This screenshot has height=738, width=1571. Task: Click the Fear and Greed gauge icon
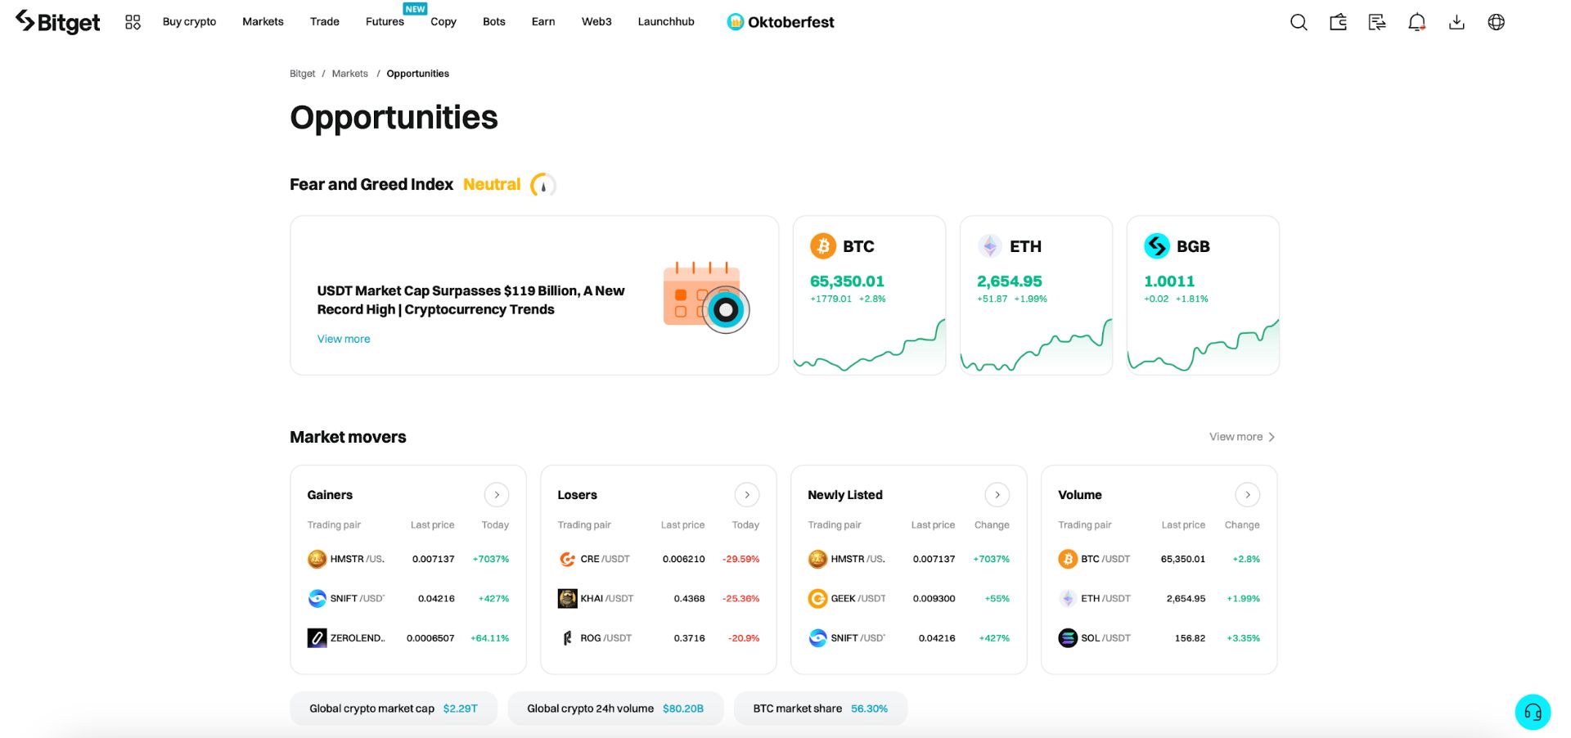543,185
